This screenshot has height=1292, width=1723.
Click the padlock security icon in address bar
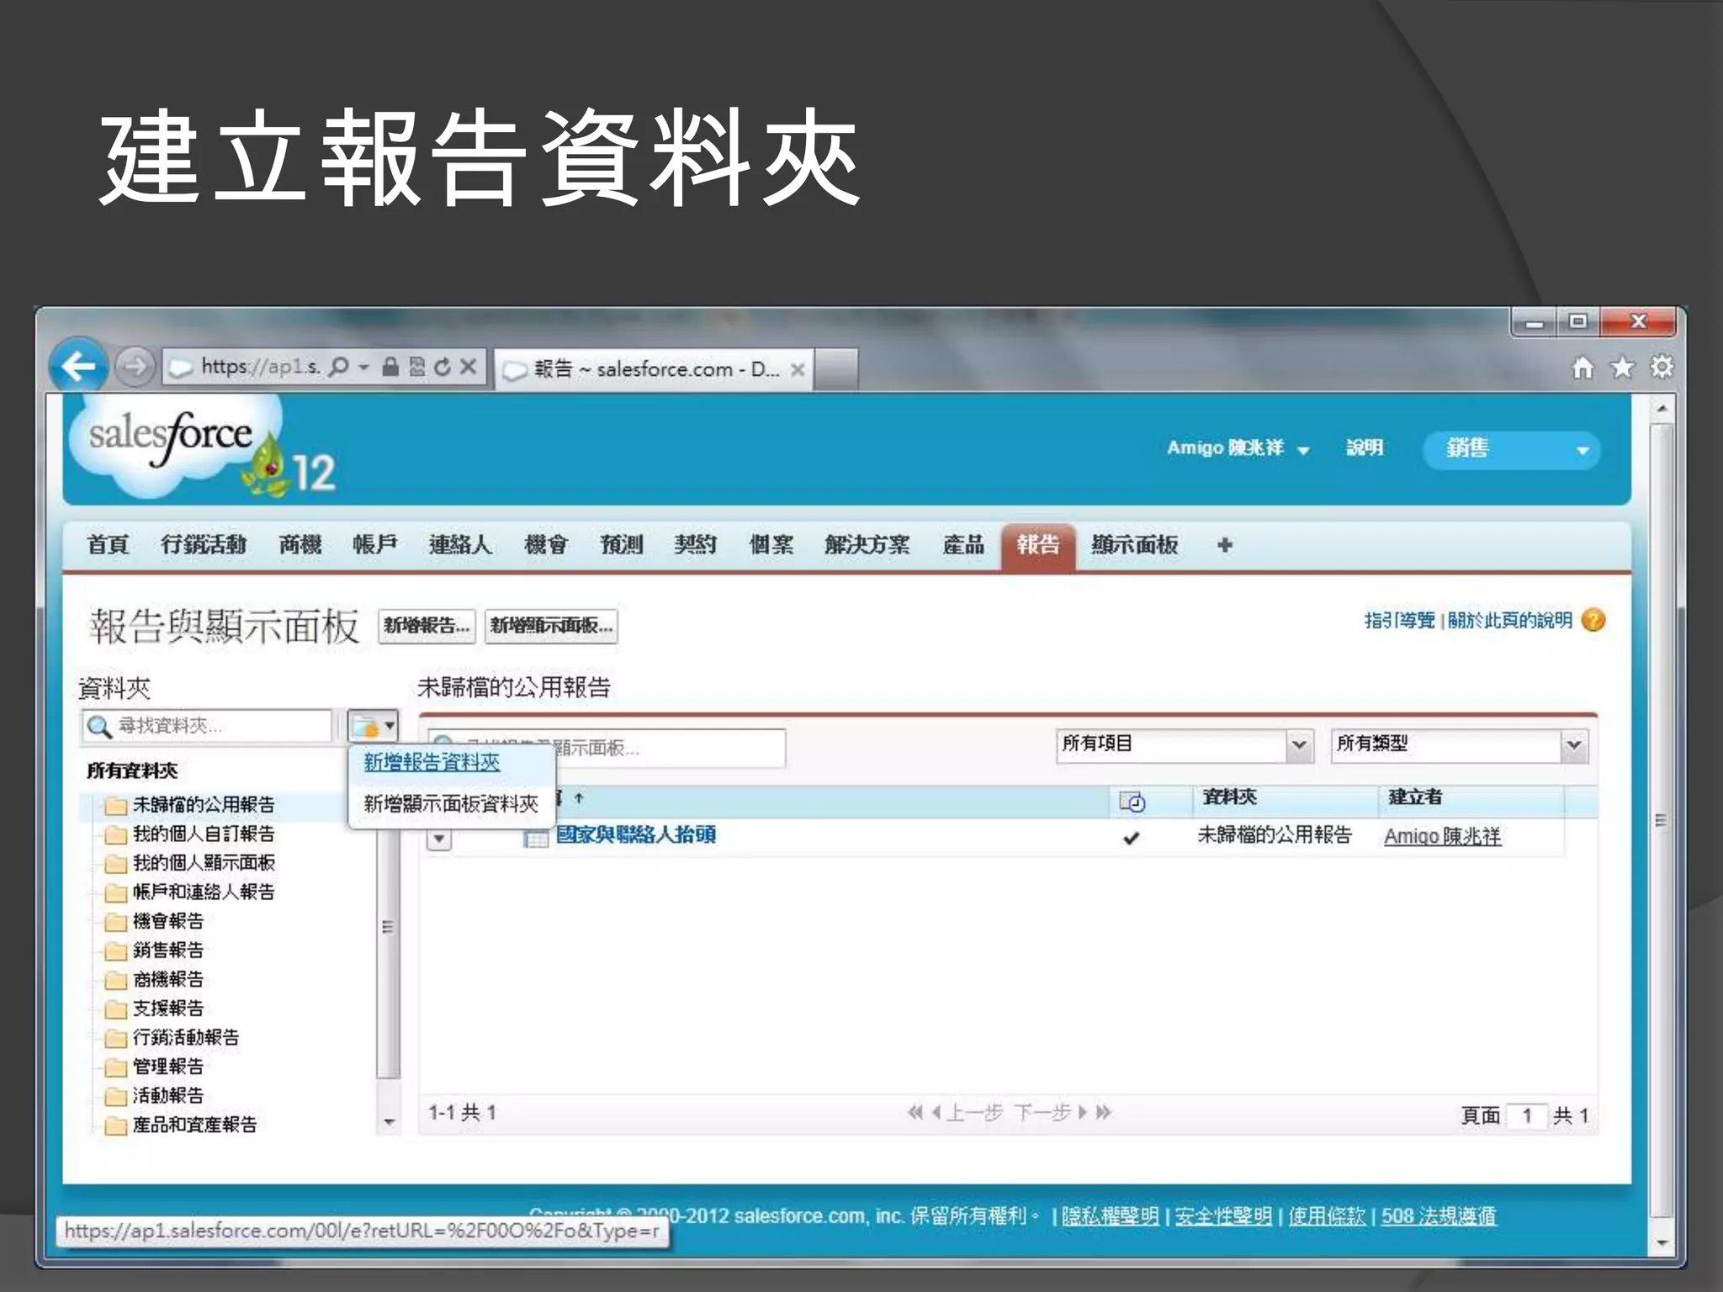point(390,367)
